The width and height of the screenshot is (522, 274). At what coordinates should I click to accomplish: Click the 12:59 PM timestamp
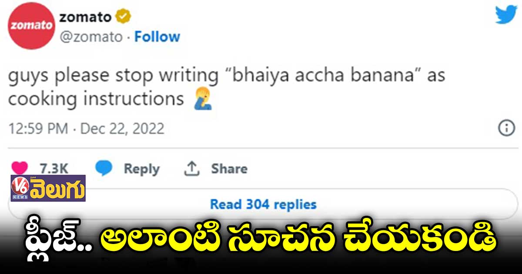pos(38,129)
